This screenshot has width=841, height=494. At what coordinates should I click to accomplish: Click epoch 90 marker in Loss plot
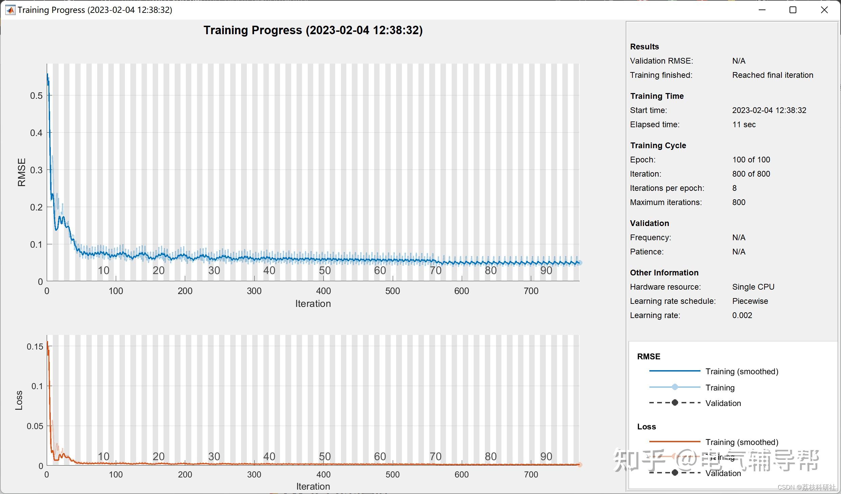point(546,456)
